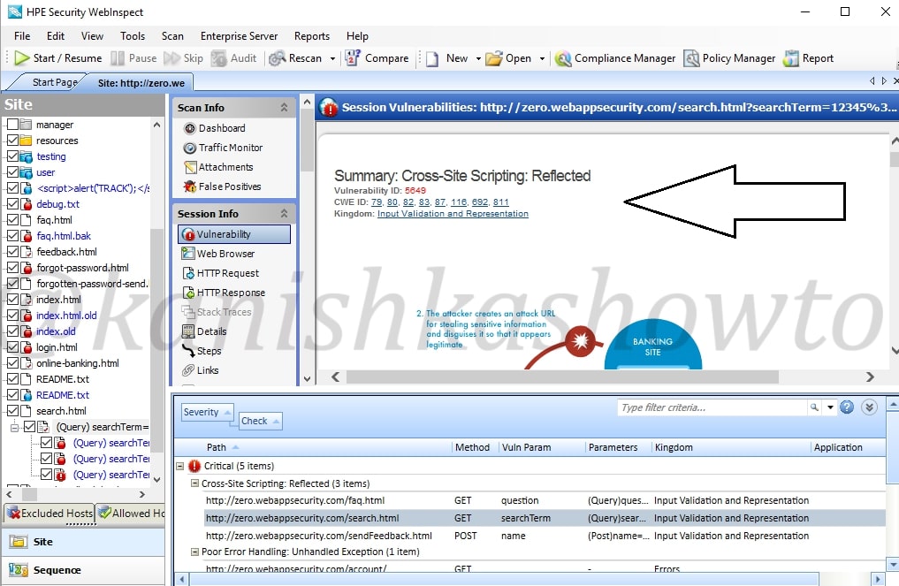Open the Reports menu
899x586 pixels.
(312, 36)
